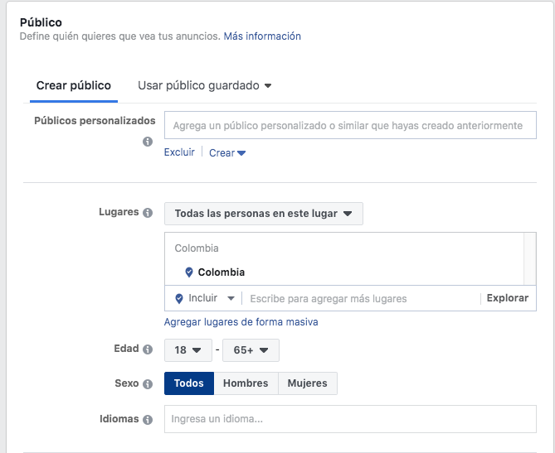The height and width of the screenshot is (453, 555).
Task: Select Todos gender option
Action: pos(189,383)
